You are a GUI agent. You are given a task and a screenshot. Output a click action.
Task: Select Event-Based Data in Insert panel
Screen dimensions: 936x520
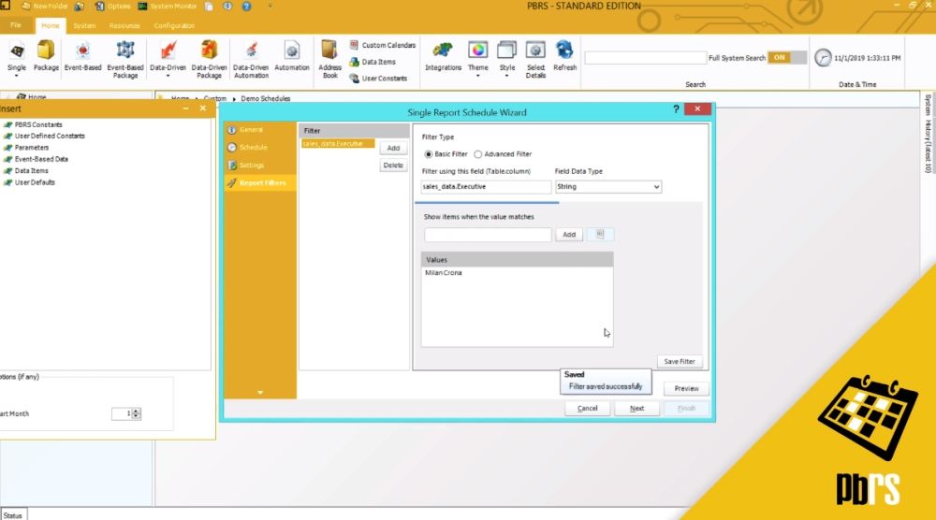point(41,159)
